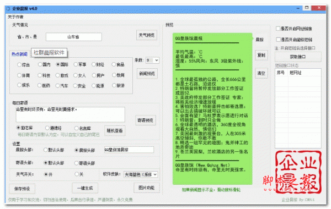Open the 条数 count dropdown

point(152,61)
